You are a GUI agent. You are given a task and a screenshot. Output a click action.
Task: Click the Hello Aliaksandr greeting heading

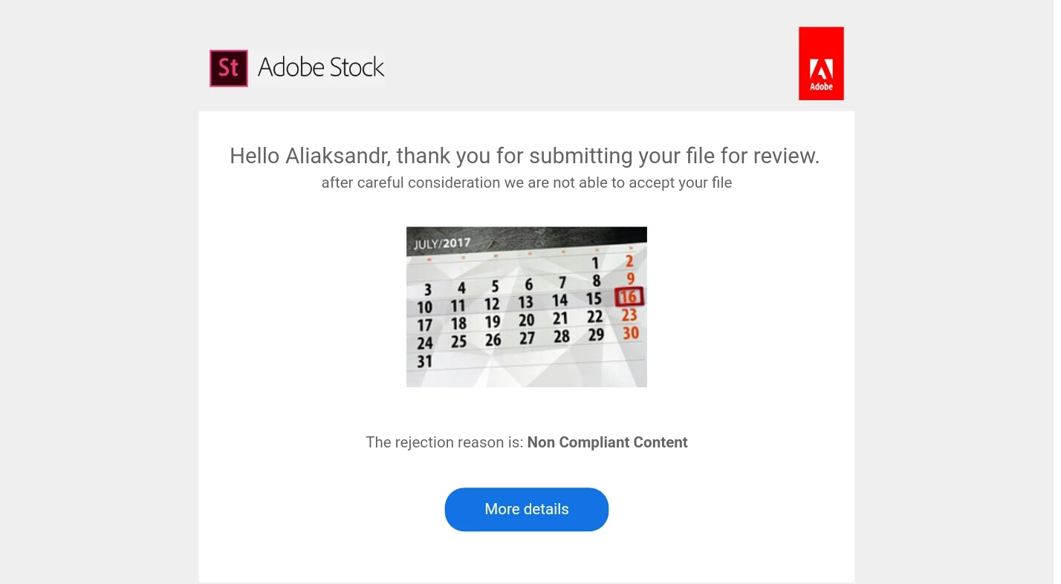pos(525,156)
